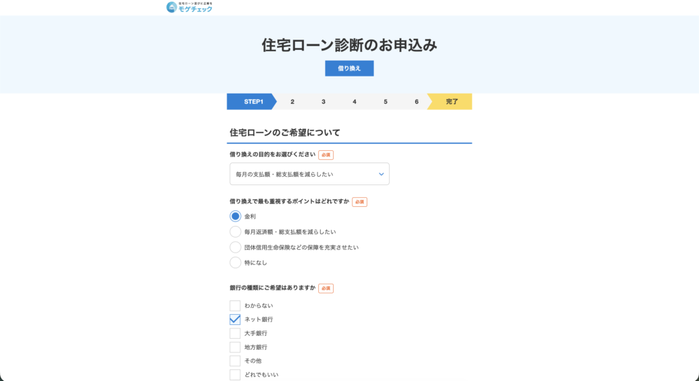Viewport: 699px width, 381px height.
Task: Select the 特になし radio button
Action: pos(236,263)
